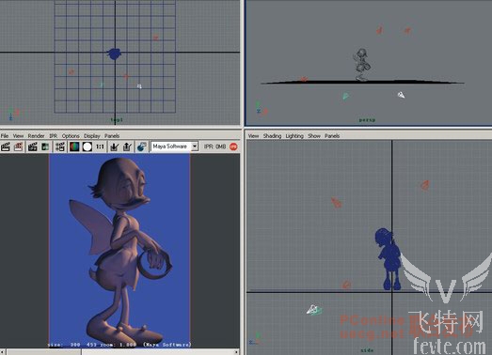Click the Render Region icon

click(19, 147)
